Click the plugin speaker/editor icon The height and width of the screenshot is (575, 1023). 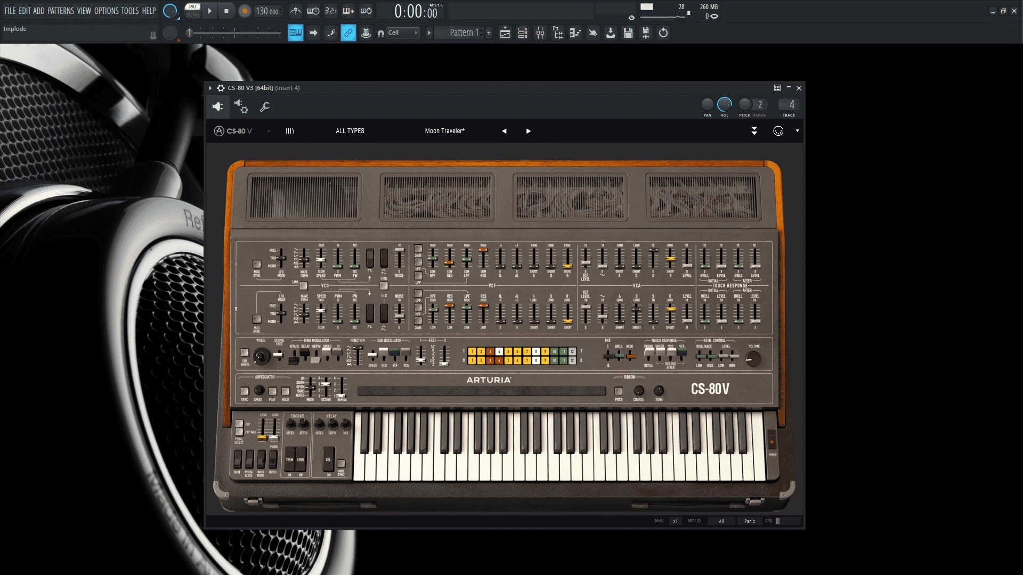point(218,107)
